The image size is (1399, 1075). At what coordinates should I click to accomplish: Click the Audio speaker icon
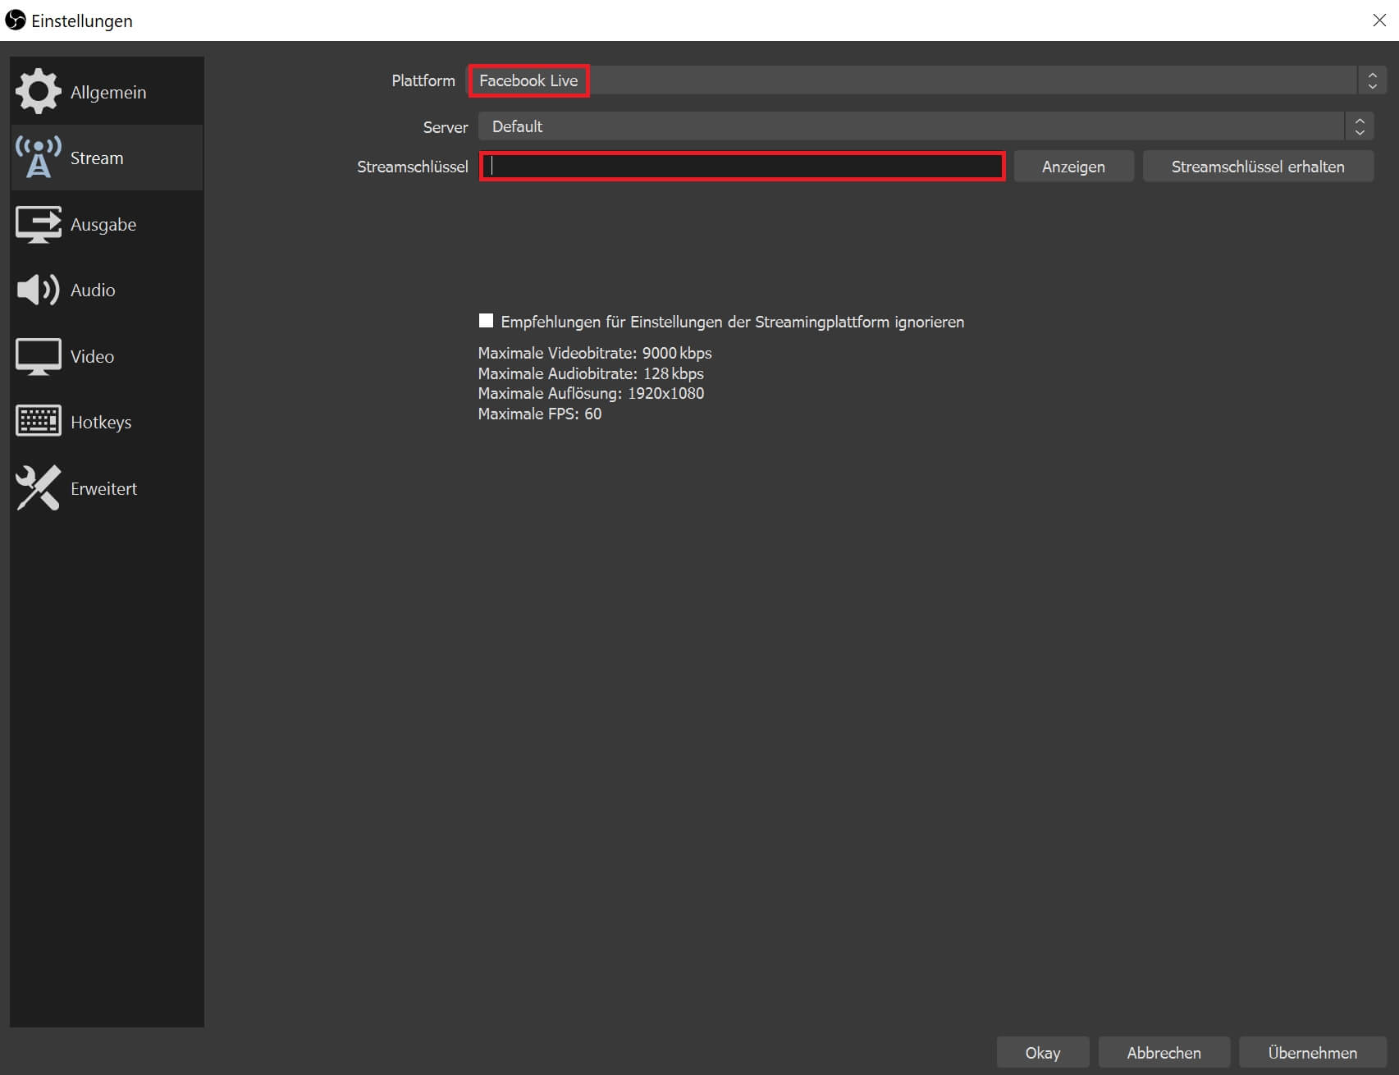coord(38,290)
